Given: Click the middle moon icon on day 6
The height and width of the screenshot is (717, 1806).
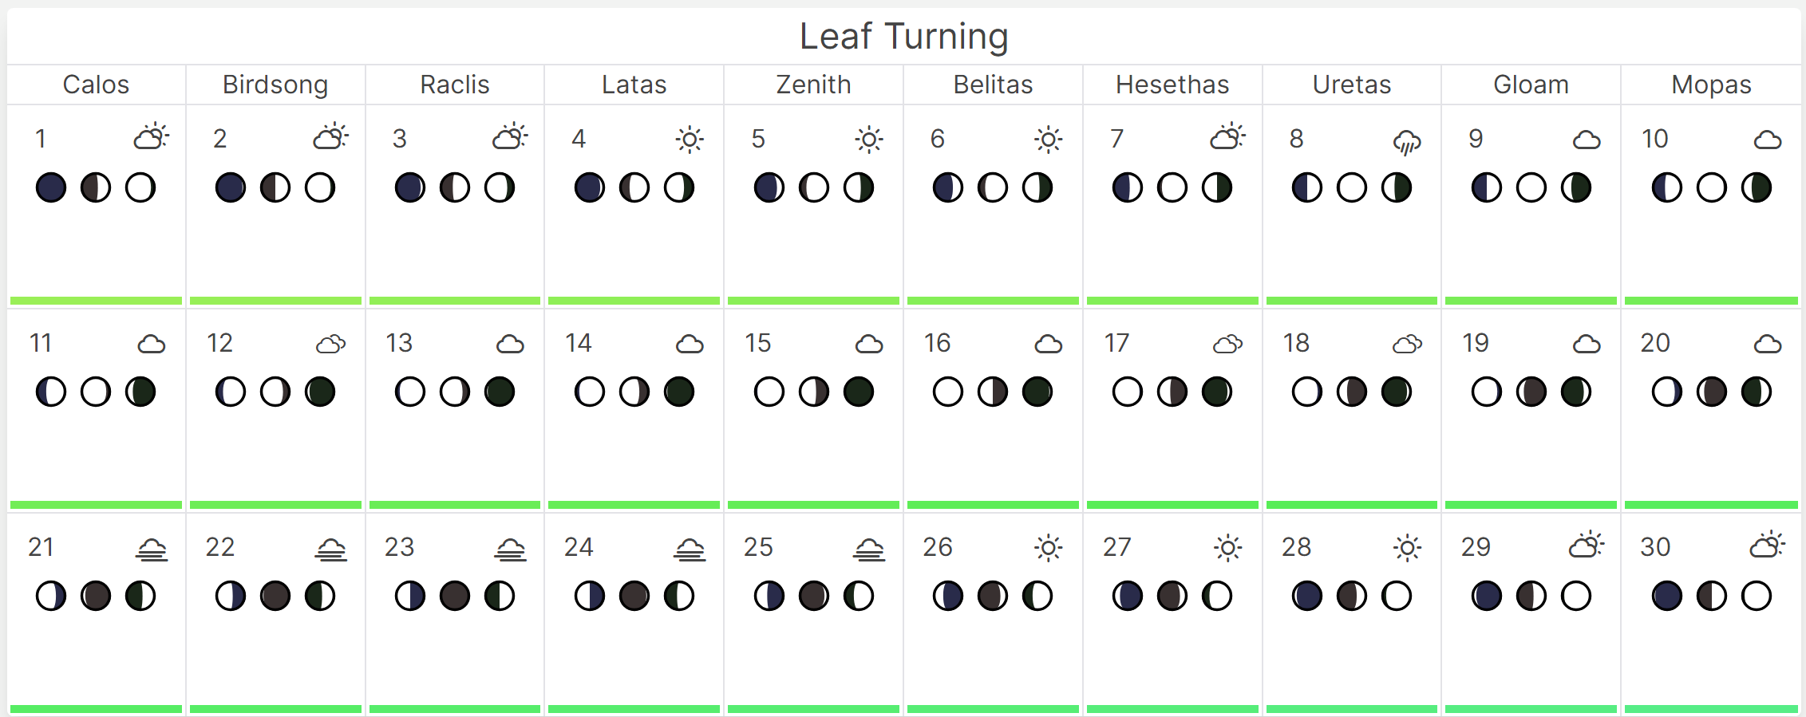Looking at the screenshot, I should tap(993, 188).
